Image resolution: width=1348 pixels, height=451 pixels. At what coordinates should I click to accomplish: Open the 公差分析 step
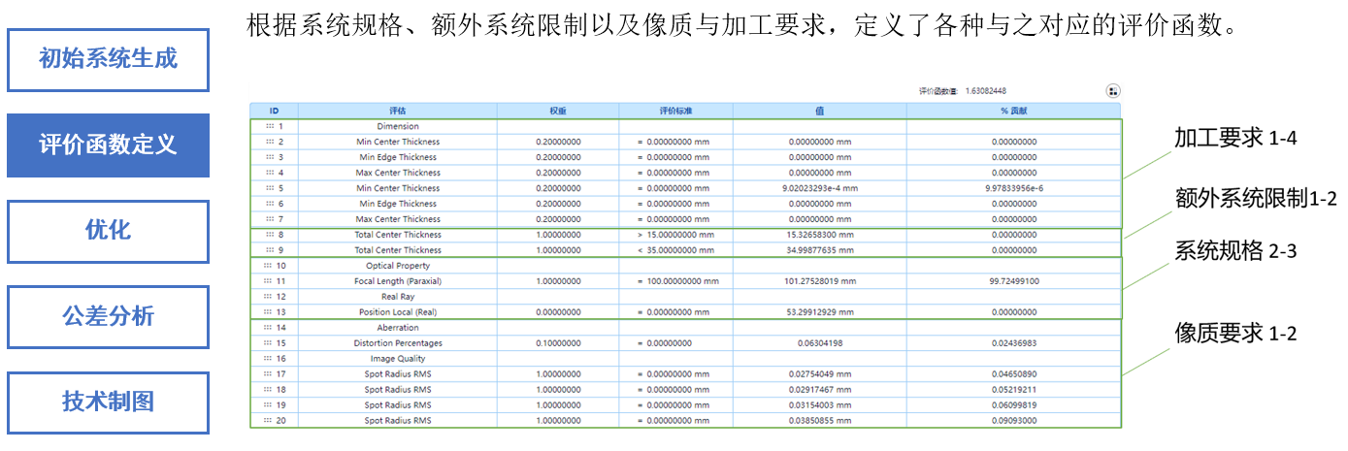[108, 316]
